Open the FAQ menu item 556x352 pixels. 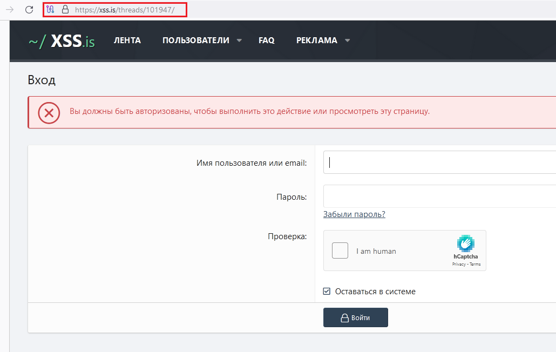click(267, 40)
